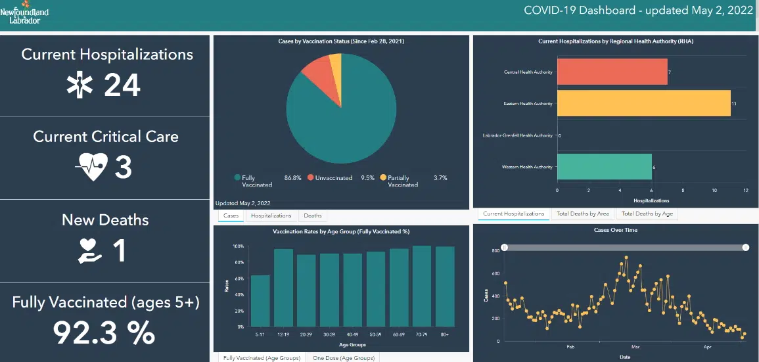Click the Eastern Health Authority bar
Image resolution: width=759 pixels, height=362 pixels.
pos(643,103)
